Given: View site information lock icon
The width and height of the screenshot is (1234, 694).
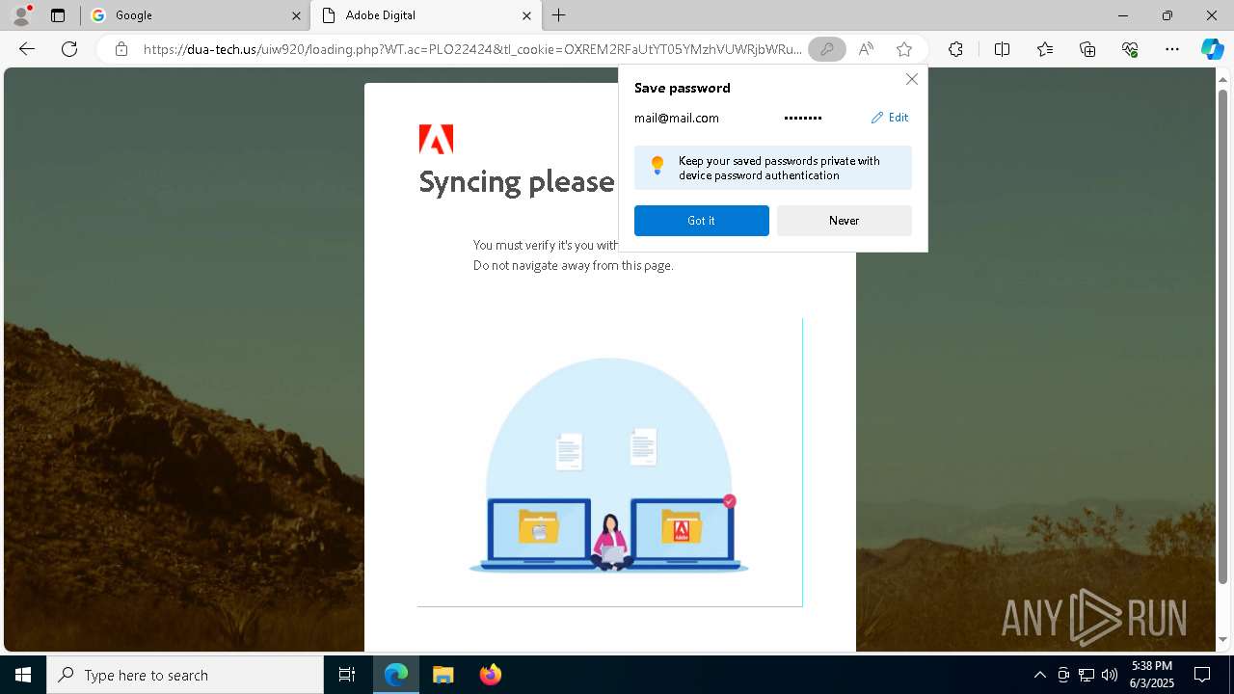Looking at the screenshot, I should 121,49.
